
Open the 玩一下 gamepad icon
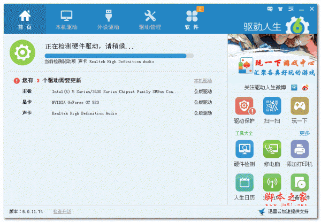tap(300, 106)
